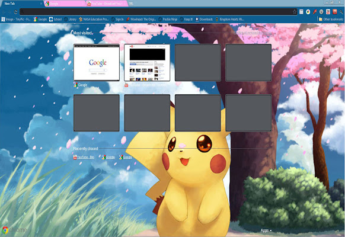Click the gray shield extension icon
Screen dimensions: 345x237
pos(321,12)
